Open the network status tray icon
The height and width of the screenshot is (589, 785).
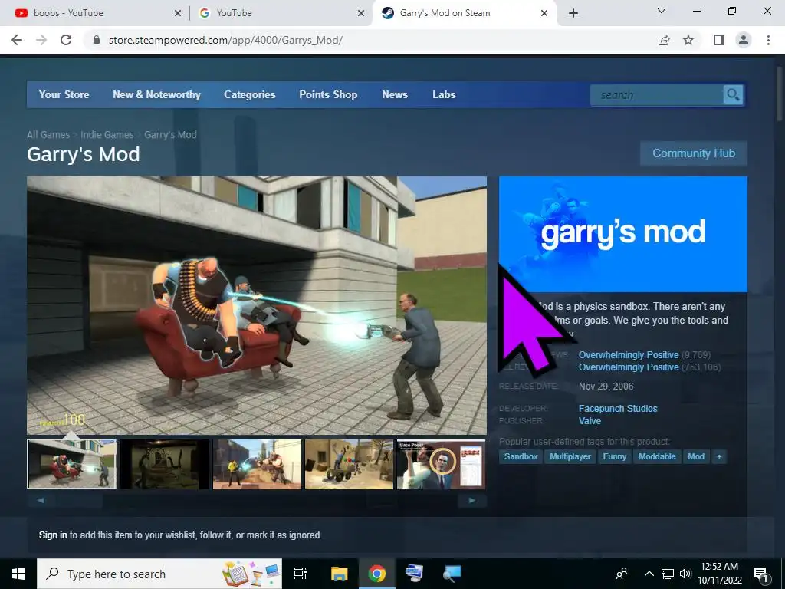tap(668, 574)
